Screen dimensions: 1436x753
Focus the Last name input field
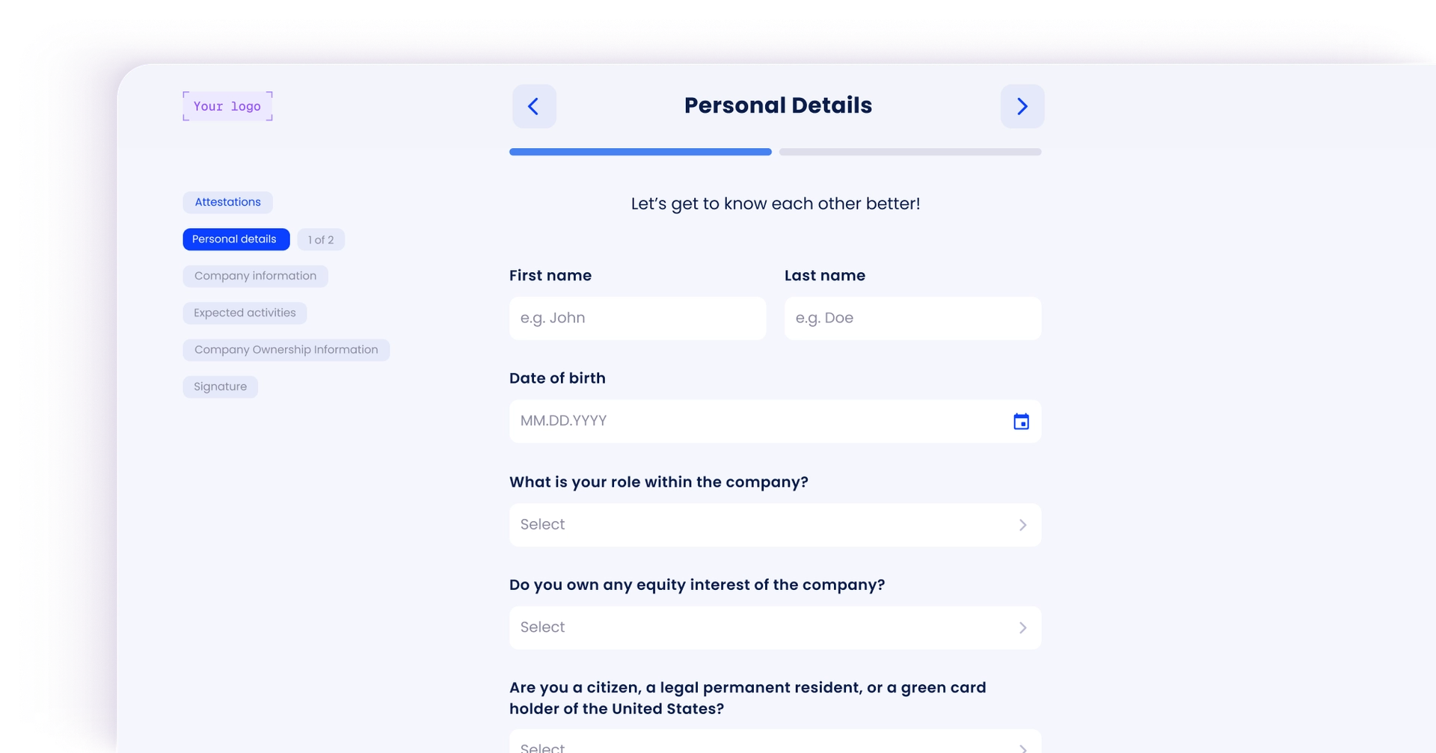(x=912, y=319)
